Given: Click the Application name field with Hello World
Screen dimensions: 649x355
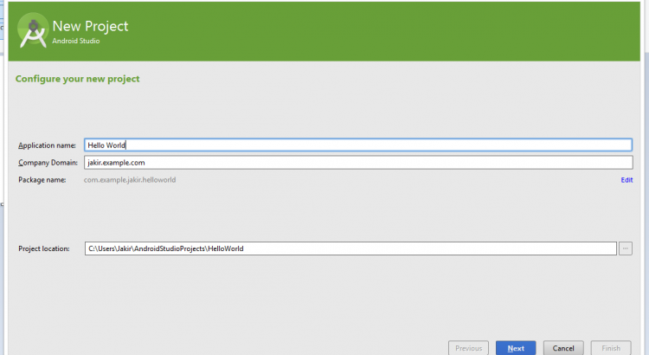Looking at the screenshot, I should pyautogui.click(x=357, y=145).
